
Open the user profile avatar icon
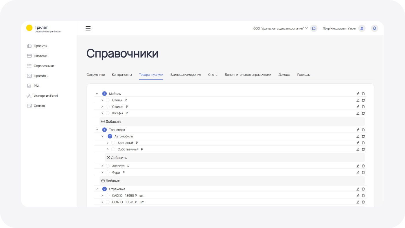(x=362, y=28)
